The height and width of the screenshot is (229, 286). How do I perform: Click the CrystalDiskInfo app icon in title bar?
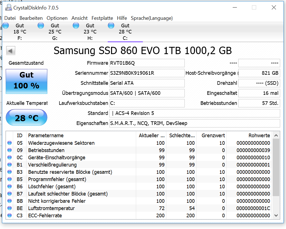click(x=8, y=8)
